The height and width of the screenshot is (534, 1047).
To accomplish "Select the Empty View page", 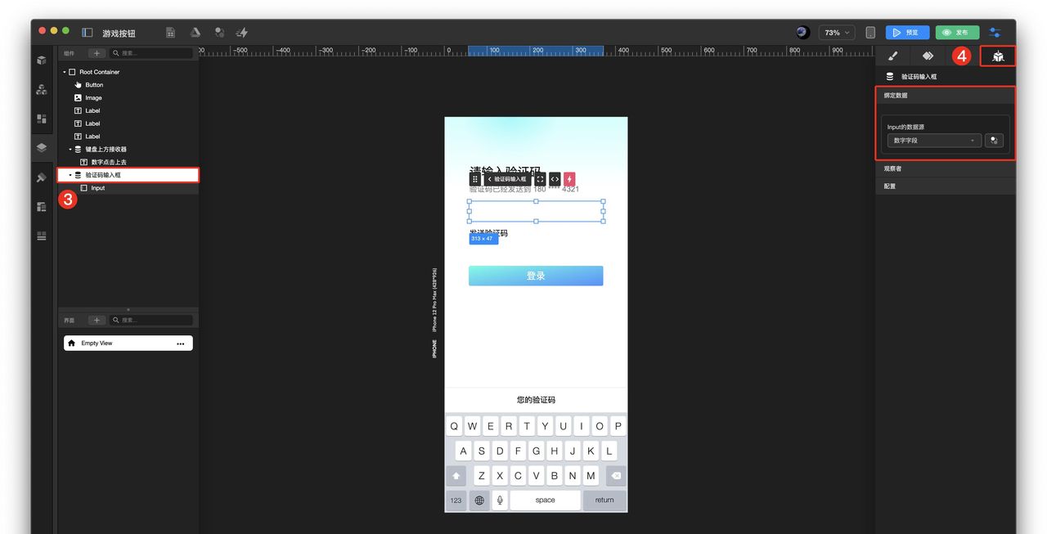I will pos(128,343).
